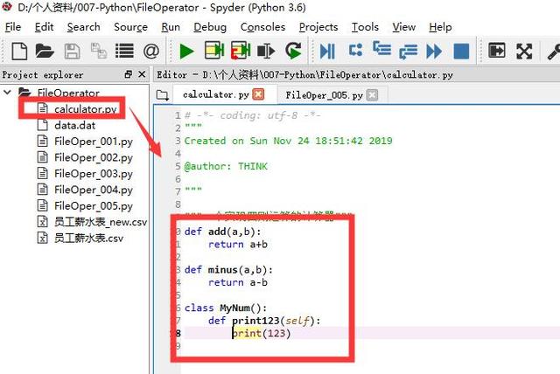Screen dimensions: 560x374
Task: Step to the next line debug icon
Action: pyautogui.click(x=355, y=50)
